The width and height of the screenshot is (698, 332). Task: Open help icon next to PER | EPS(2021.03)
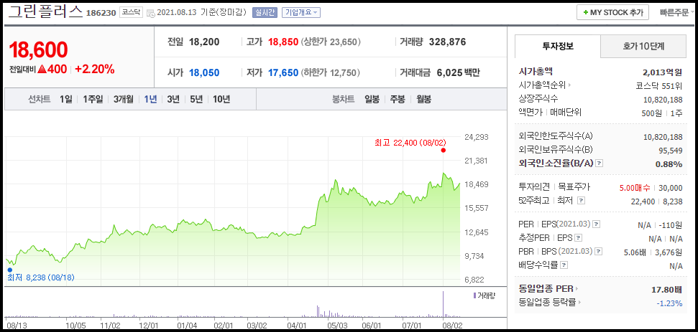[x=597, y=224]
